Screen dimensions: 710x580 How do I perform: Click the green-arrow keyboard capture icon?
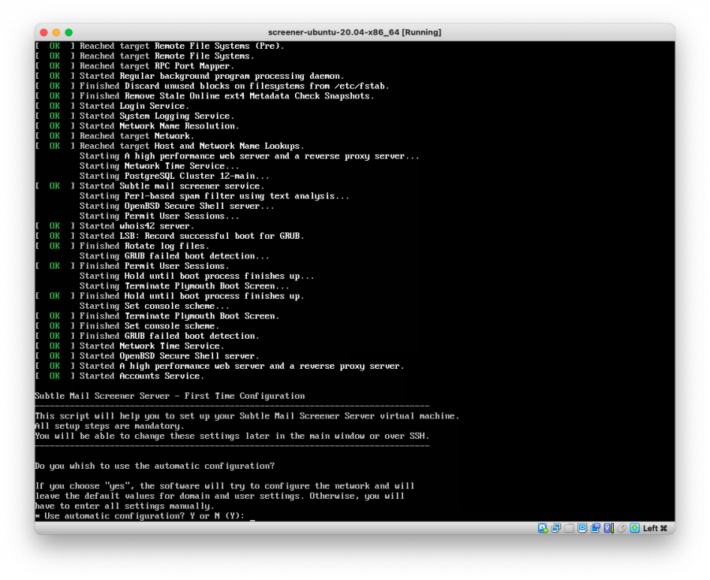coord(633,528)
